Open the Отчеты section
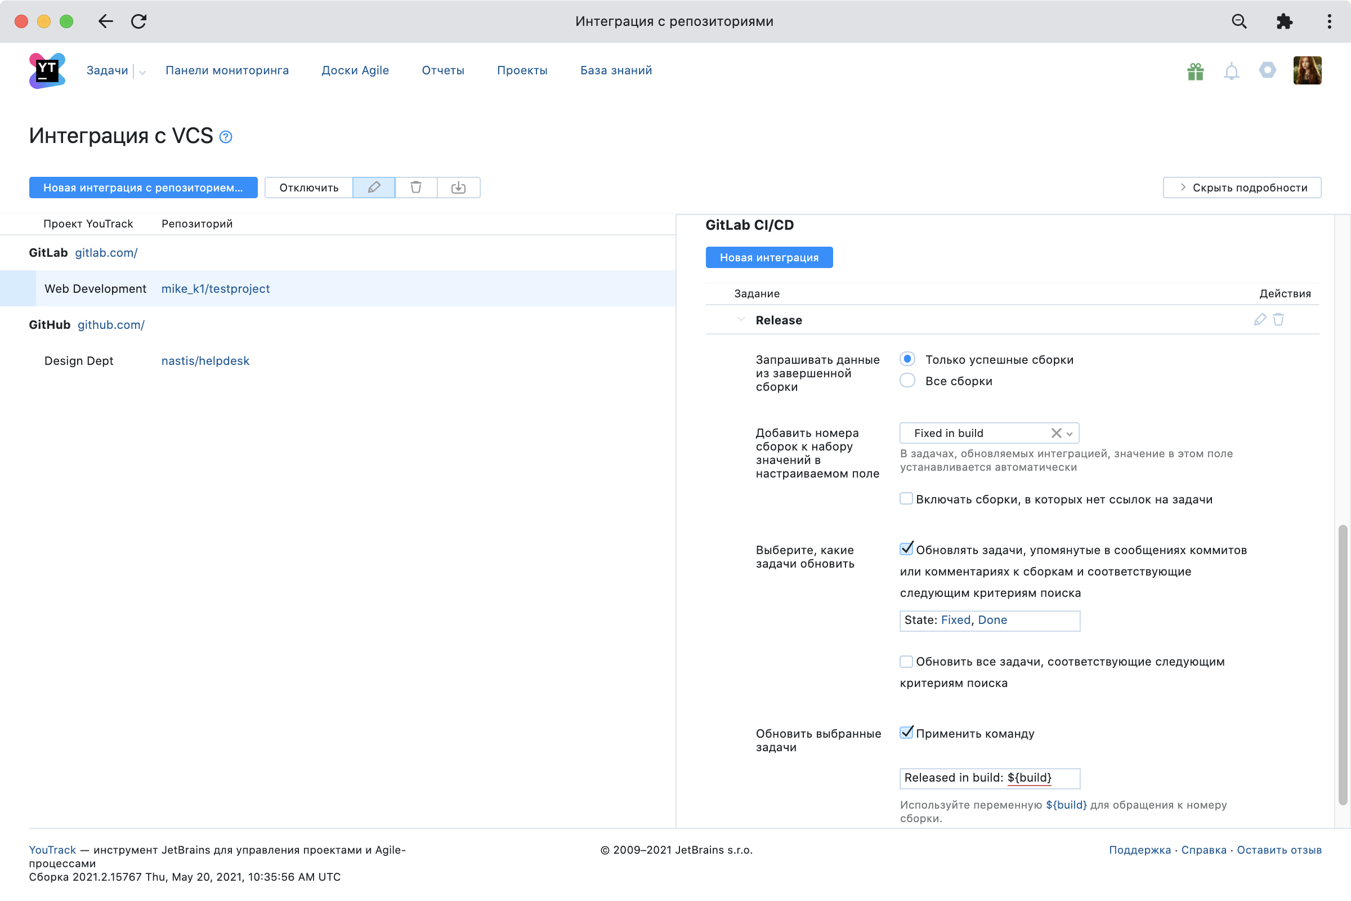 pos(443,70)
